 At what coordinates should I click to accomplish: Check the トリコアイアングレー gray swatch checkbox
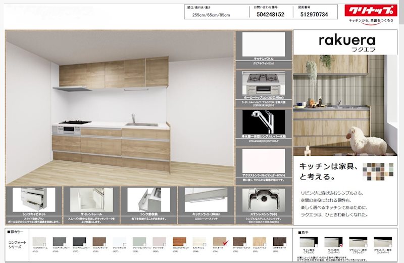coord(65,244)
